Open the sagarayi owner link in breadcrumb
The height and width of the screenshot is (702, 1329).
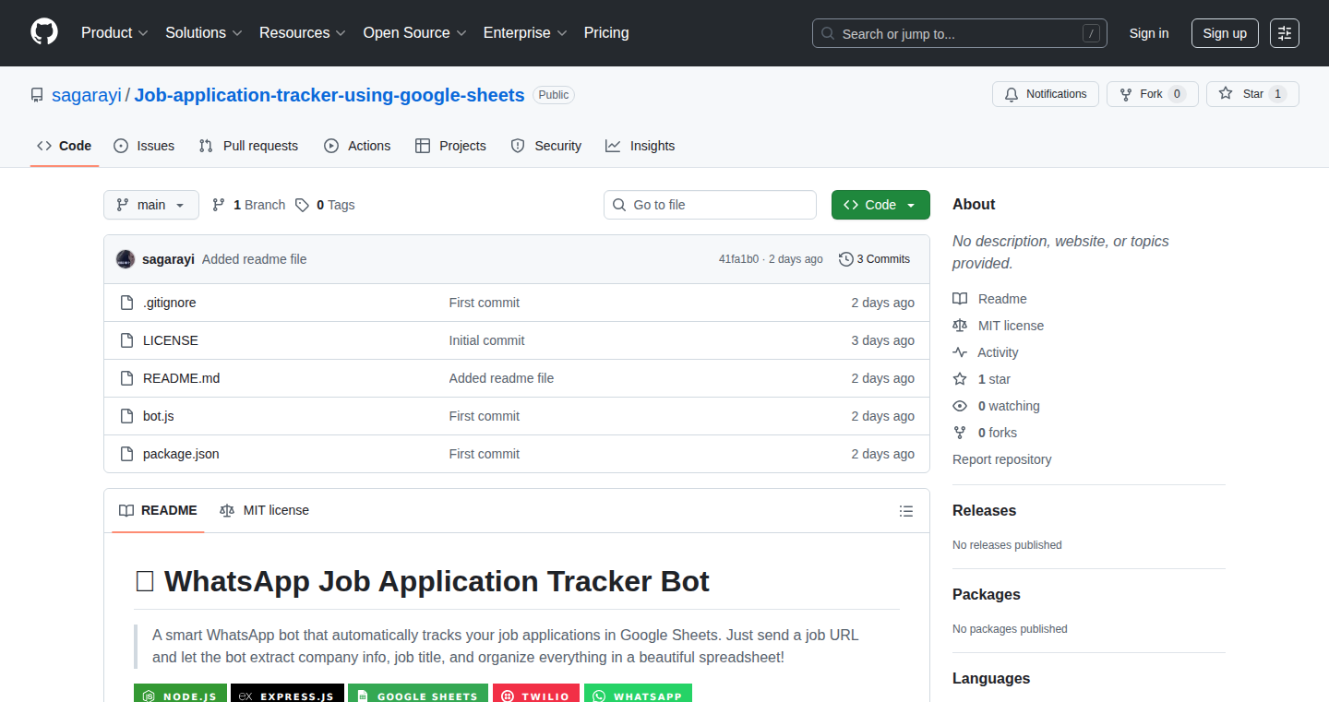87,95
